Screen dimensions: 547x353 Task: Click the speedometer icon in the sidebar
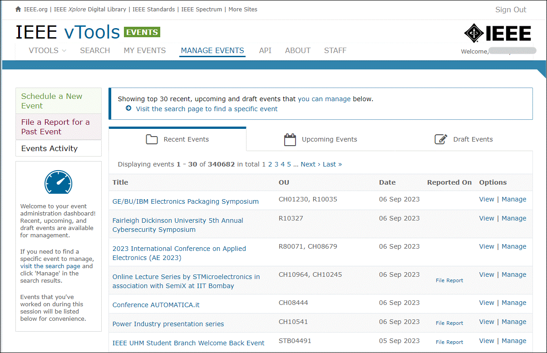point(58,182)
